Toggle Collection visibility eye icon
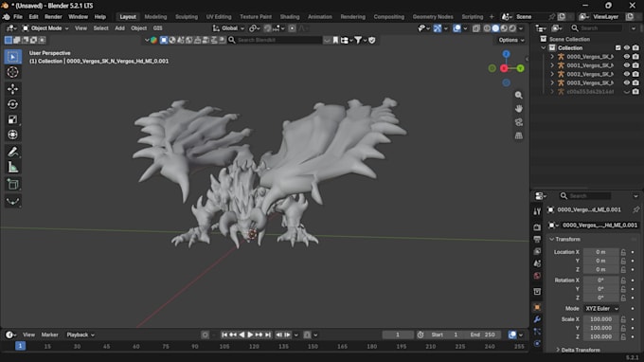Image resolution: width=644 pixels, height=362 pixels. coord(627,47)
